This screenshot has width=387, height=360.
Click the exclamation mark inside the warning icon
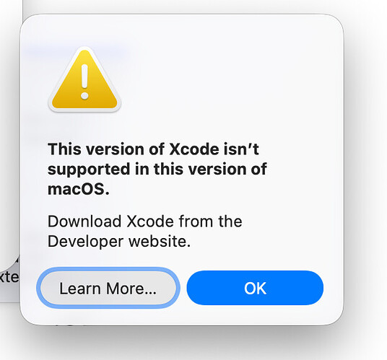coord(84,82)
